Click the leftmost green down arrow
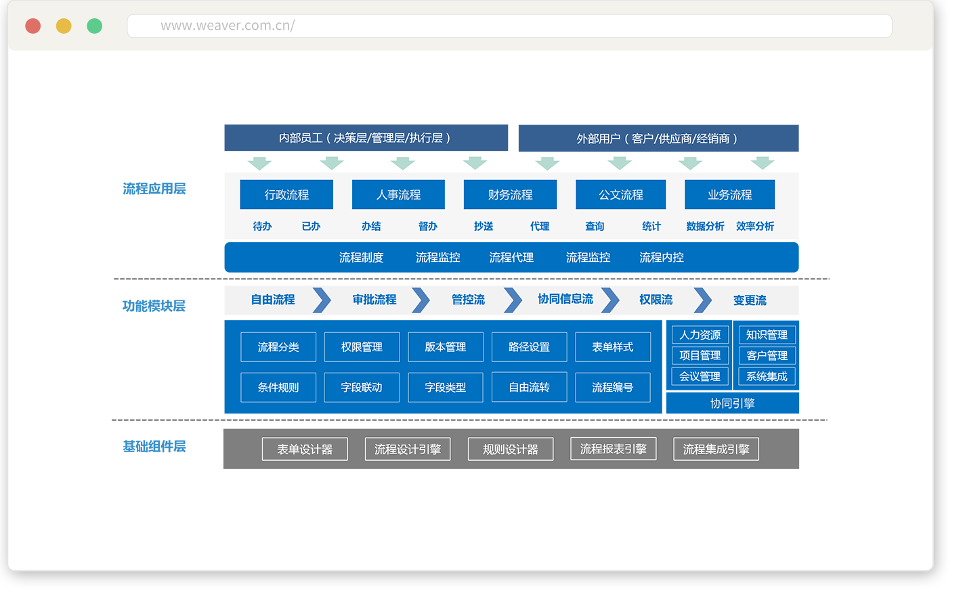 click(x=259, y=163)
